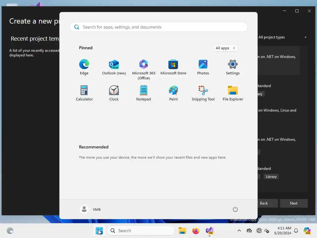Focus the Start menu search field

click(x=158, y=27)
